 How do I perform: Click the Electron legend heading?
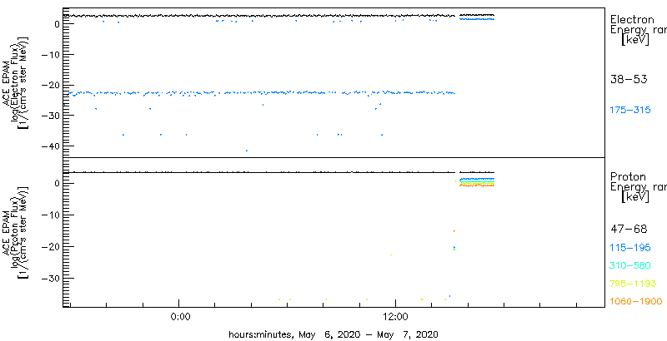coord(632,19)
